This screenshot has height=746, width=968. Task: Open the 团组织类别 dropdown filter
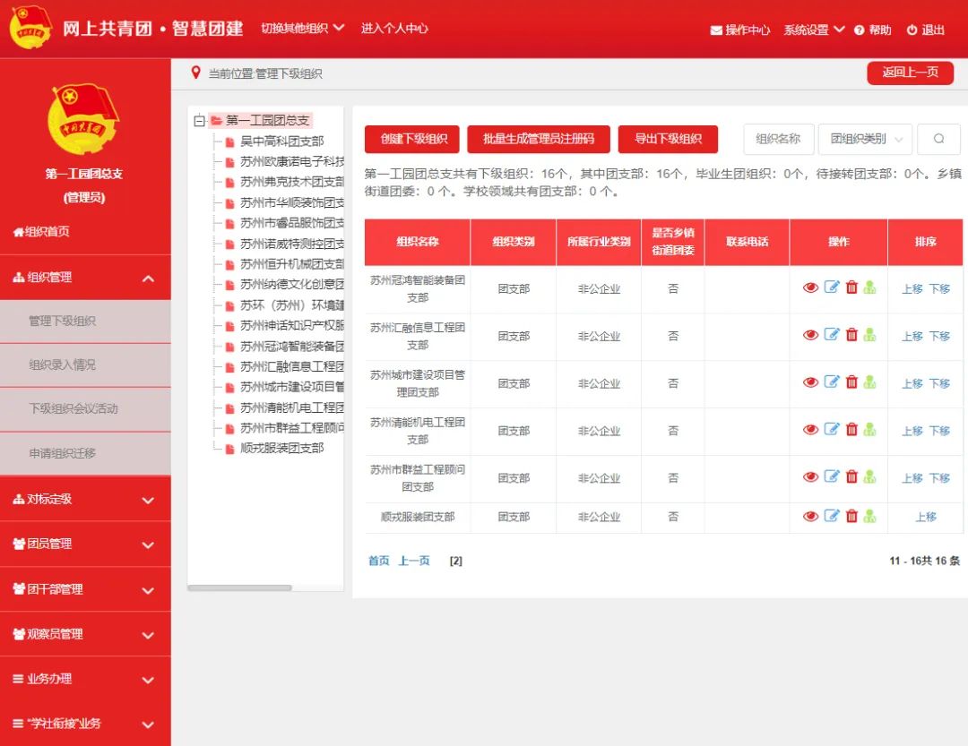coord(865,139)
